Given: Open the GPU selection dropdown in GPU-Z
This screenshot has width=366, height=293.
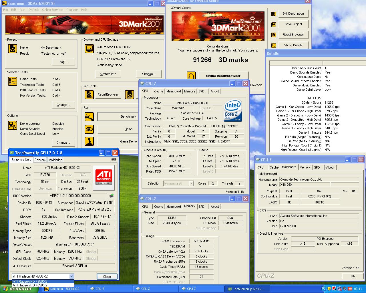Looking at the screenshot, I should point(71,276).
